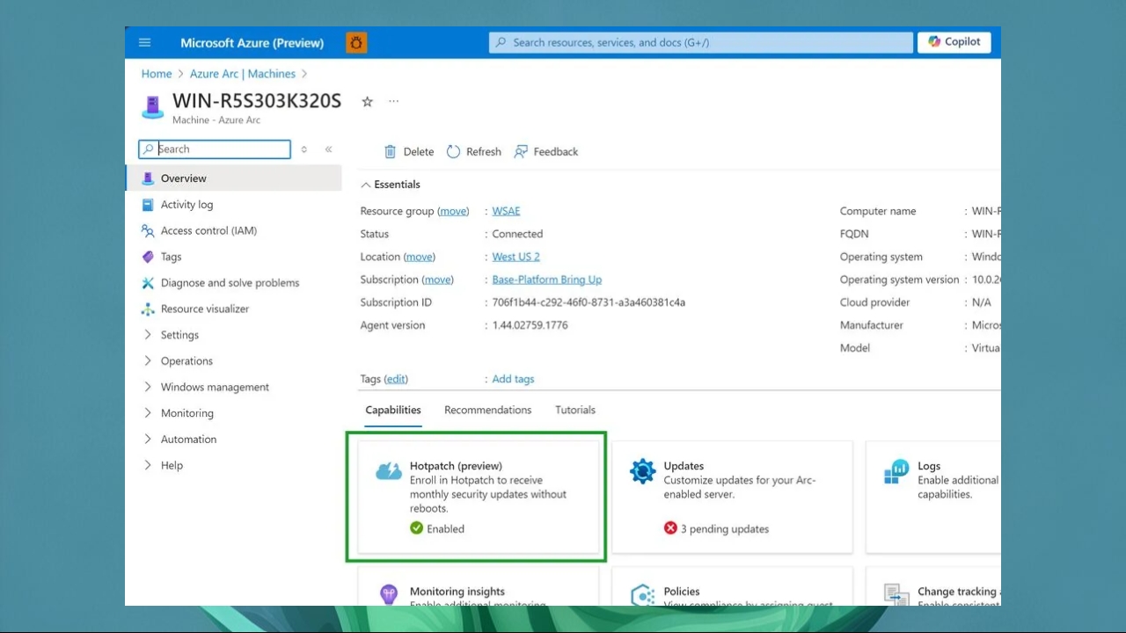Open the hamburger portal menu
This screenshot has width=1126, height=633.
coord(145,42)
